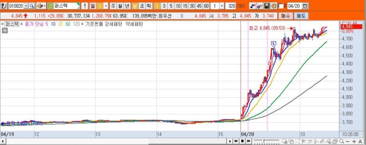The height and width of the screenshot is (145, 366).
Task: Click the fast-forward button in the bottom toolbar
Action: 249,141
